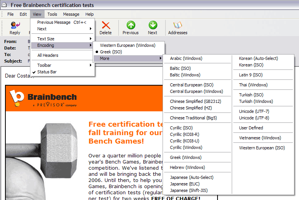Switch to Greek (Windows) encoding
The width and height of the screenshot is (299, 200).
pos(198,157)
